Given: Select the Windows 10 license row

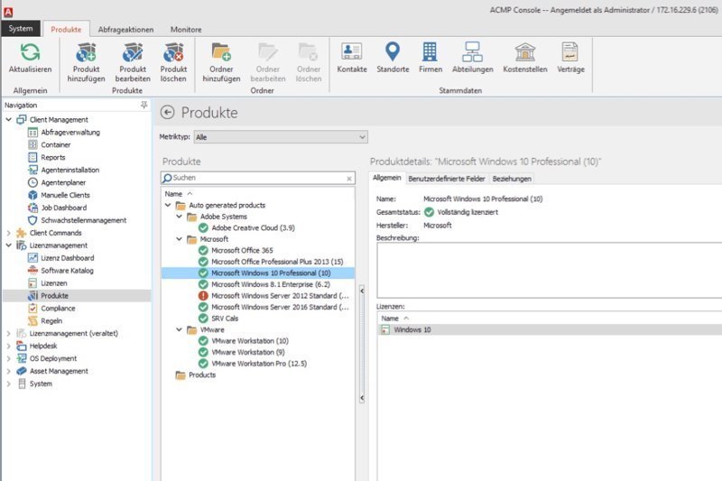Looking at the screenshot, I should (x=550, y=329).
